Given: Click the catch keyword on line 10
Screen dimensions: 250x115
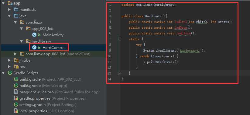Looking at the screenshot, I should coord(144,56).
